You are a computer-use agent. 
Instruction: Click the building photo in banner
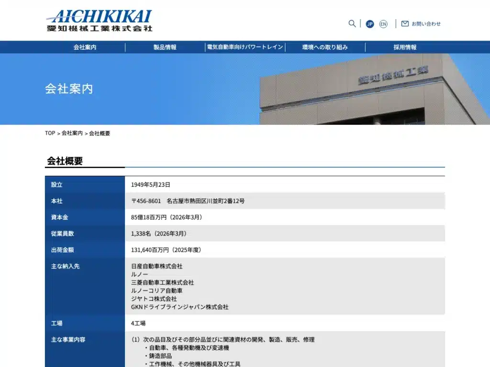(374, 89)
